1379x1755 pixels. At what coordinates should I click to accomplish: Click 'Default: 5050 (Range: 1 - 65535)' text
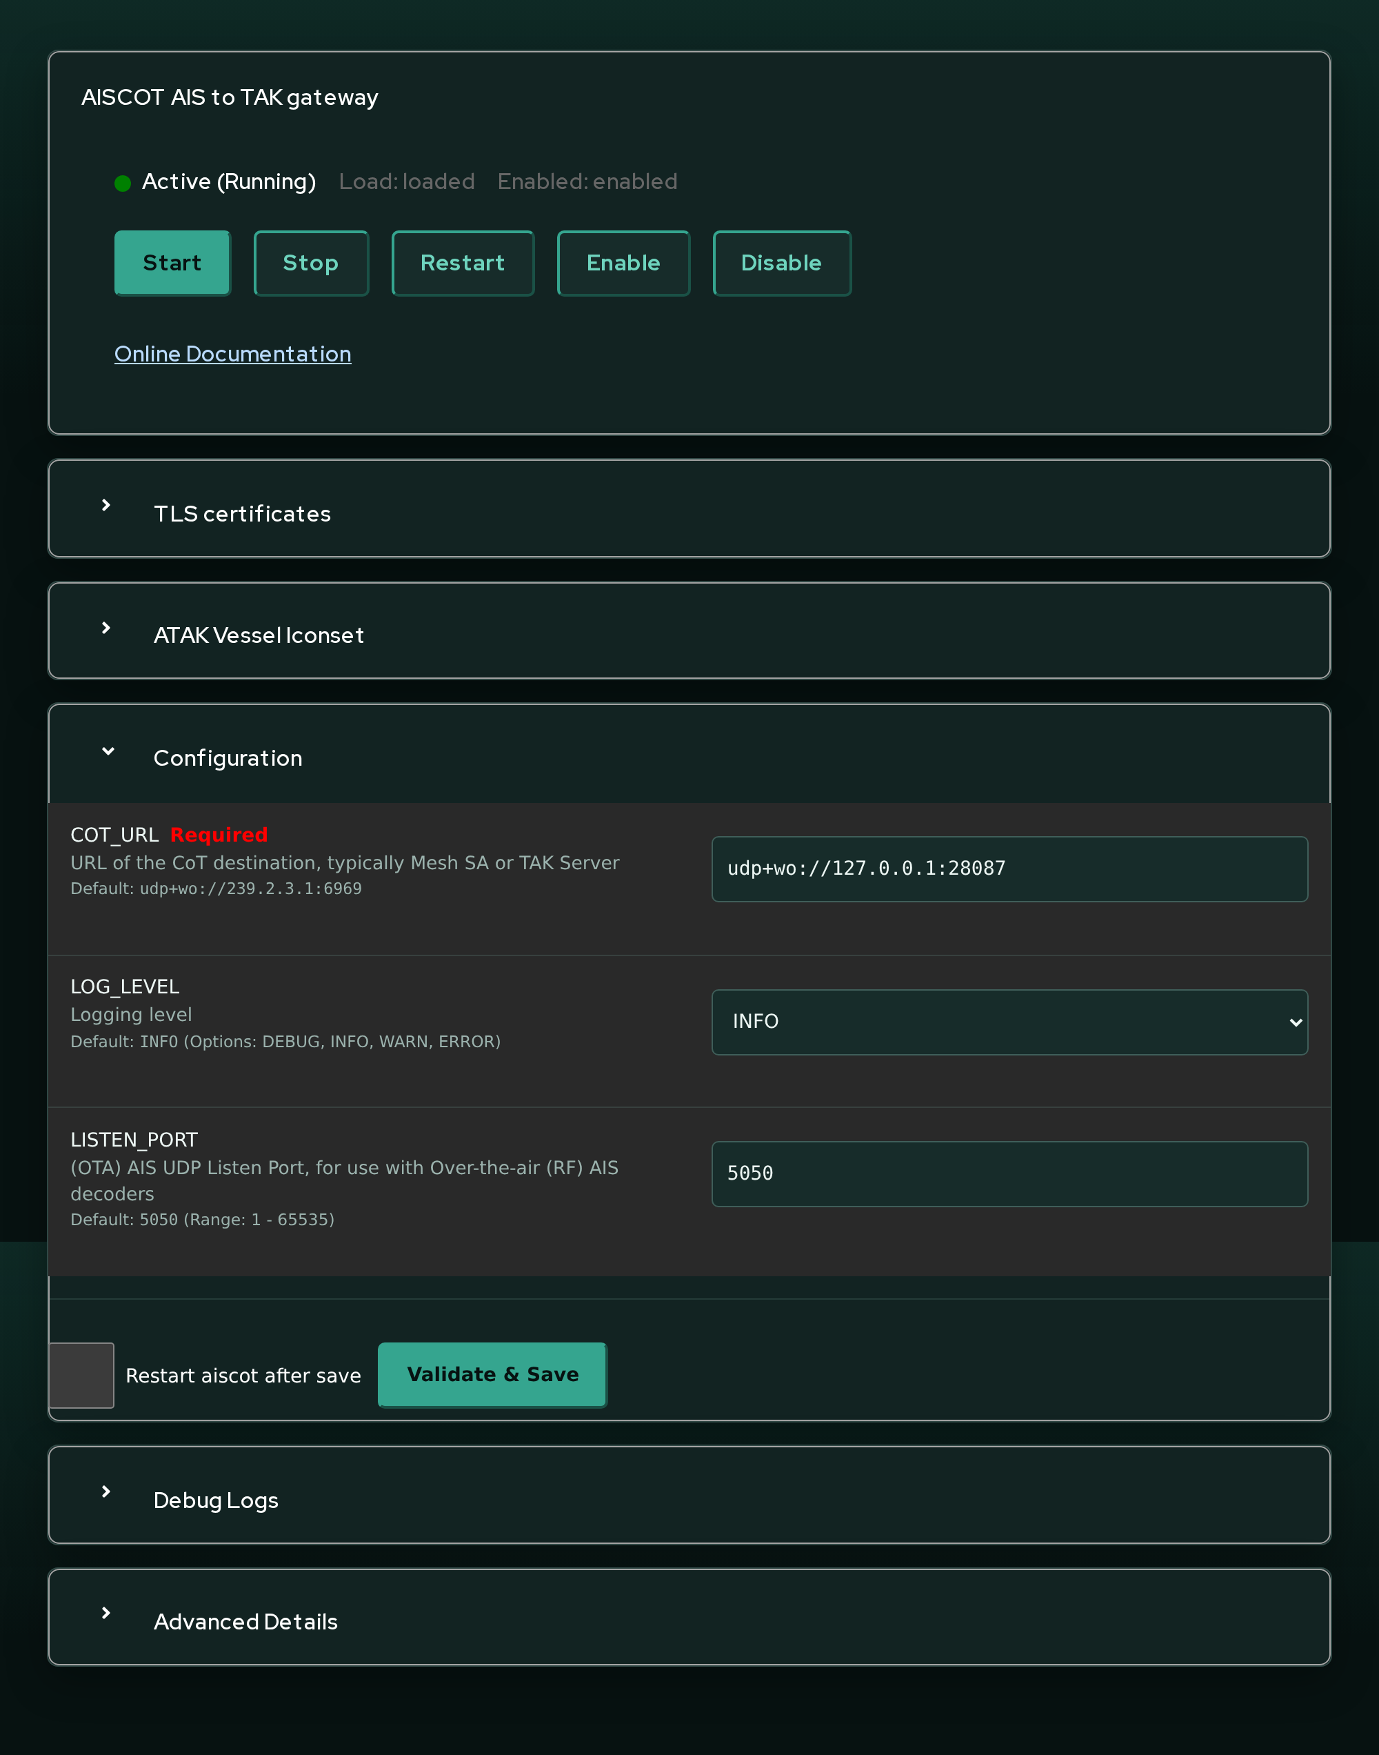[x=203, y=1220]
